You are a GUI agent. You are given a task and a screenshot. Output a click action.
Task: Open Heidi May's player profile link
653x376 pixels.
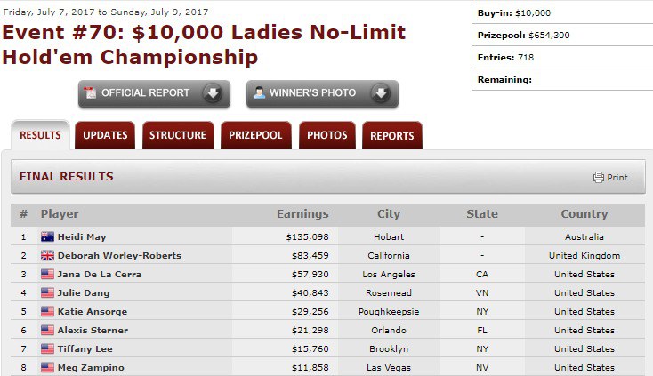(82, 236)
